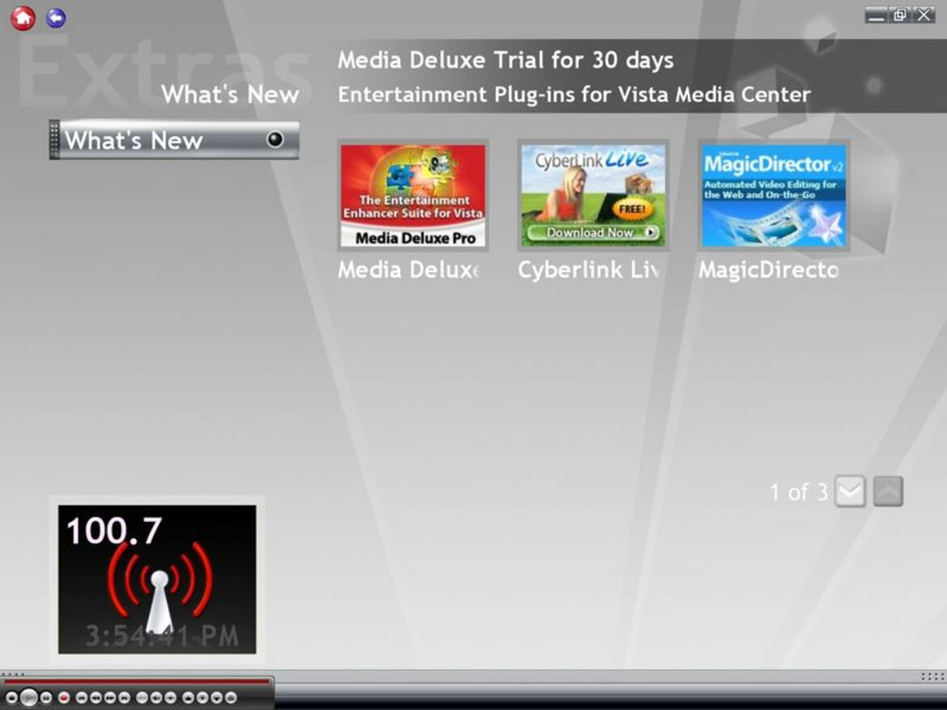This screenshot has width=947, height=710.
Task: Click the MagicDirector label text
Action: 768,270
